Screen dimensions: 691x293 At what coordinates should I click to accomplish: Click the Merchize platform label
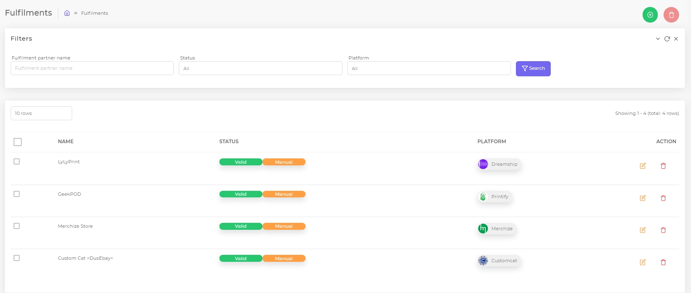[502, 229]
